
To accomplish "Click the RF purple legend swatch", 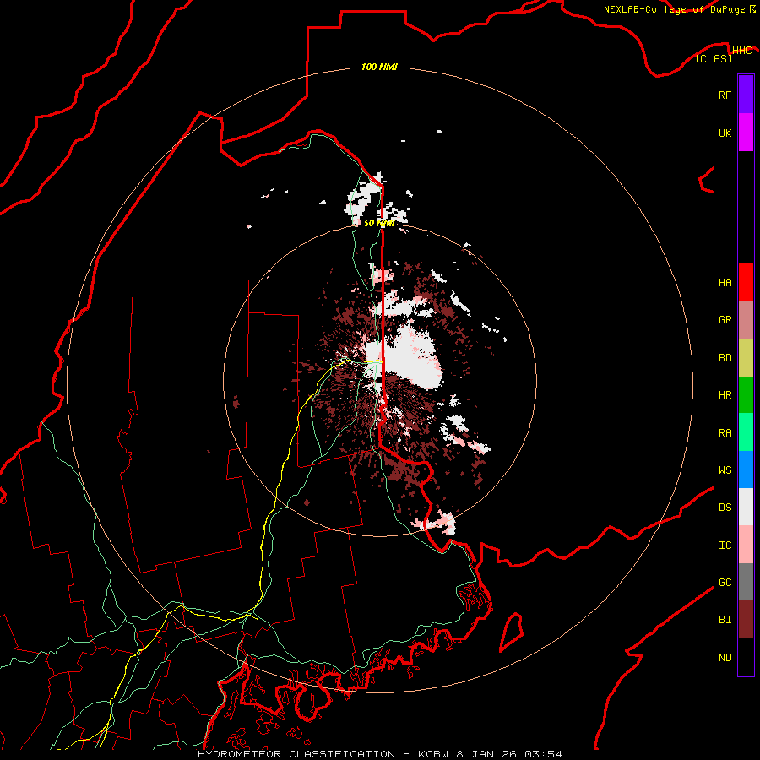I will (746, 95).
